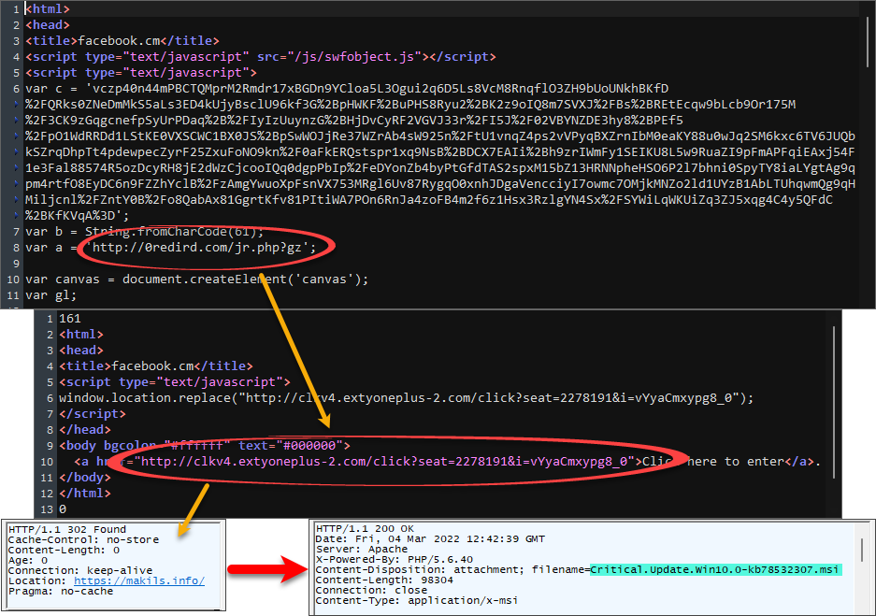This screenshot has height=616, width=876.
Task: Click 'Content-Type: application/x-msi' header
Action: click(417, 601)
